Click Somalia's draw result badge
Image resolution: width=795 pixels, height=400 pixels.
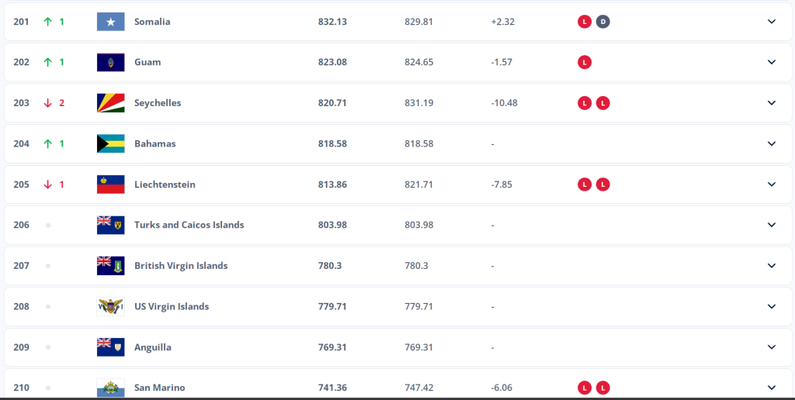(x=602, y=22)
